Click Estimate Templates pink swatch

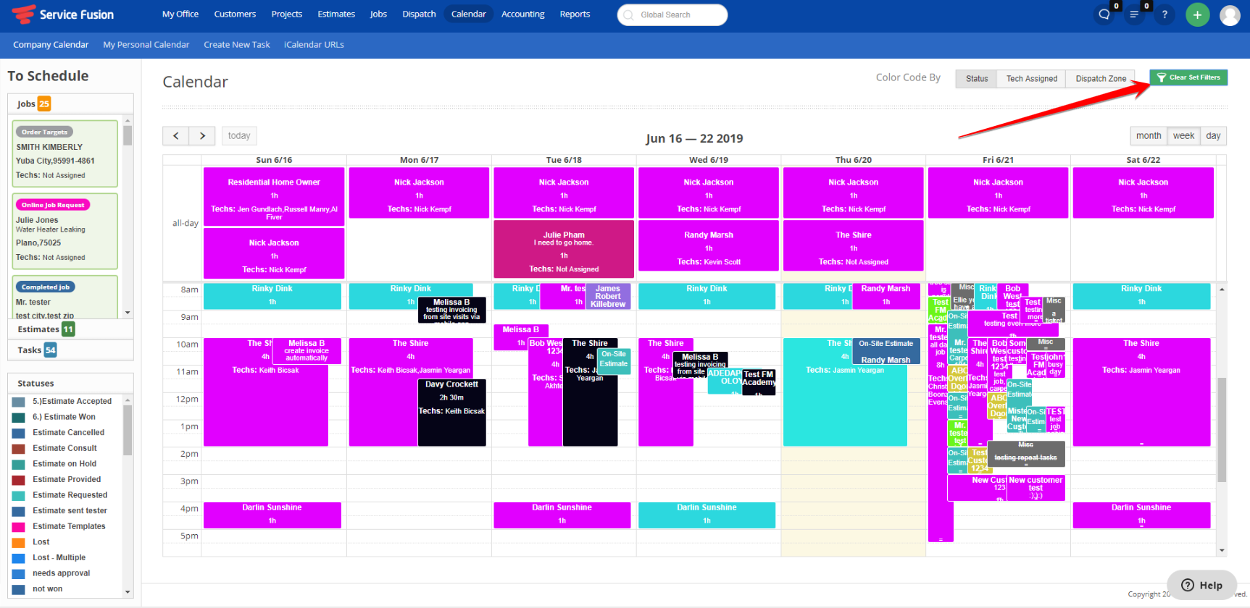click(x=19, y=527)
